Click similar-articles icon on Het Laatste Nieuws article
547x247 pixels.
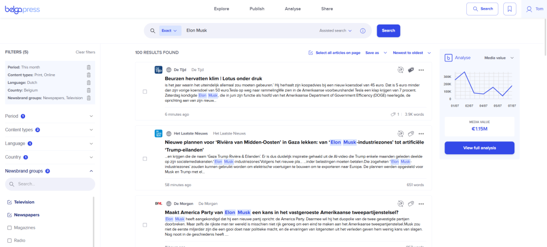click(401, 133)
